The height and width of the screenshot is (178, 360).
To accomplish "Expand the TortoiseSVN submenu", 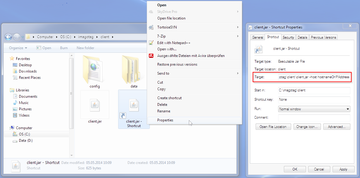I will pos(238,27).
